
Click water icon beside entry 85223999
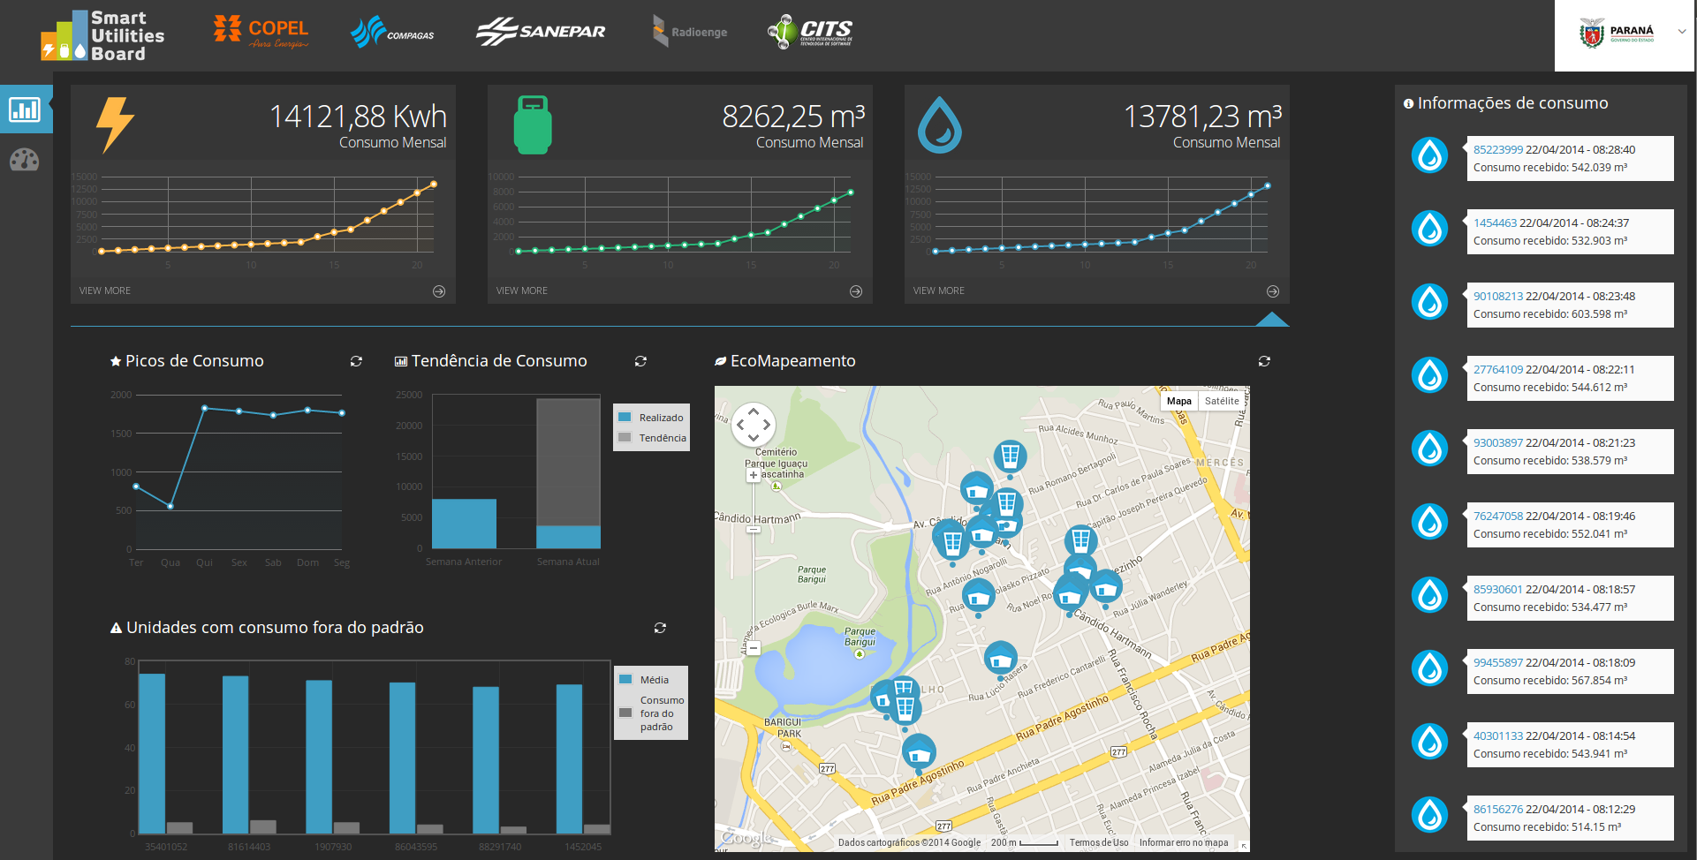click(1429, 155)
